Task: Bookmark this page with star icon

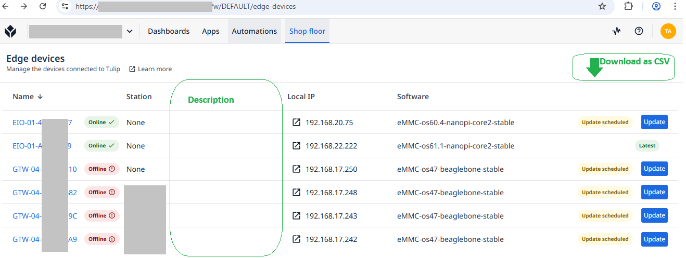Action: pos(602,6)
